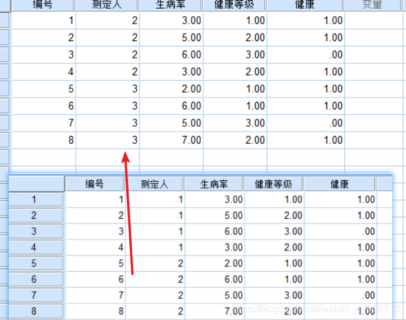Image resolution: width=406 pixels, height=320 pixels.
Task: Click upper table 生病率 cell 3.00 for 编号 1
Action: point(171,21)
